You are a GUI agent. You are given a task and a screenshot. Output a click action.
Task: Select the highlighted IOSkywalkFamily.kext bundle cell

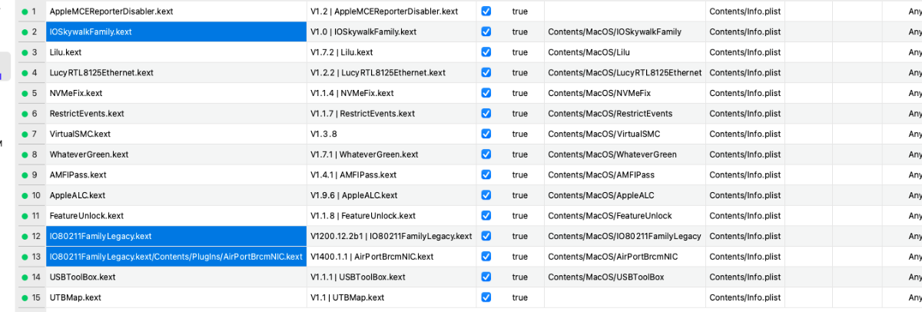click(175, 32)
